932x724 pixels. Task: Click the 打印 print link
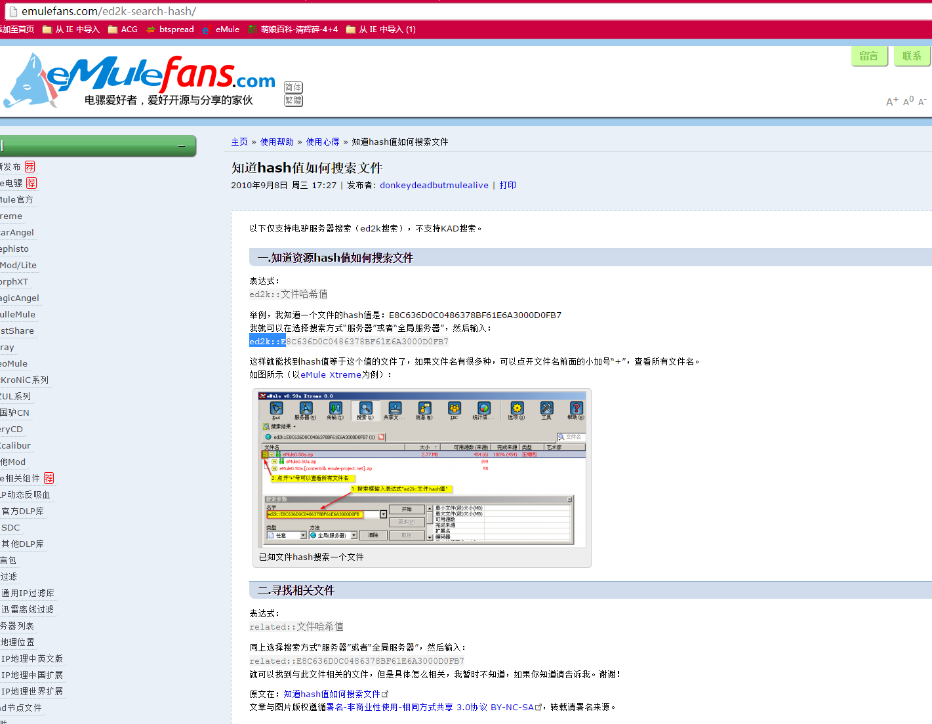(508, 185)
